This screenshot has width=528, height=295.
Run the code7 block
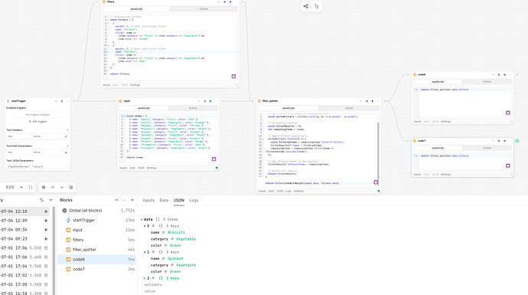(505, 140)
